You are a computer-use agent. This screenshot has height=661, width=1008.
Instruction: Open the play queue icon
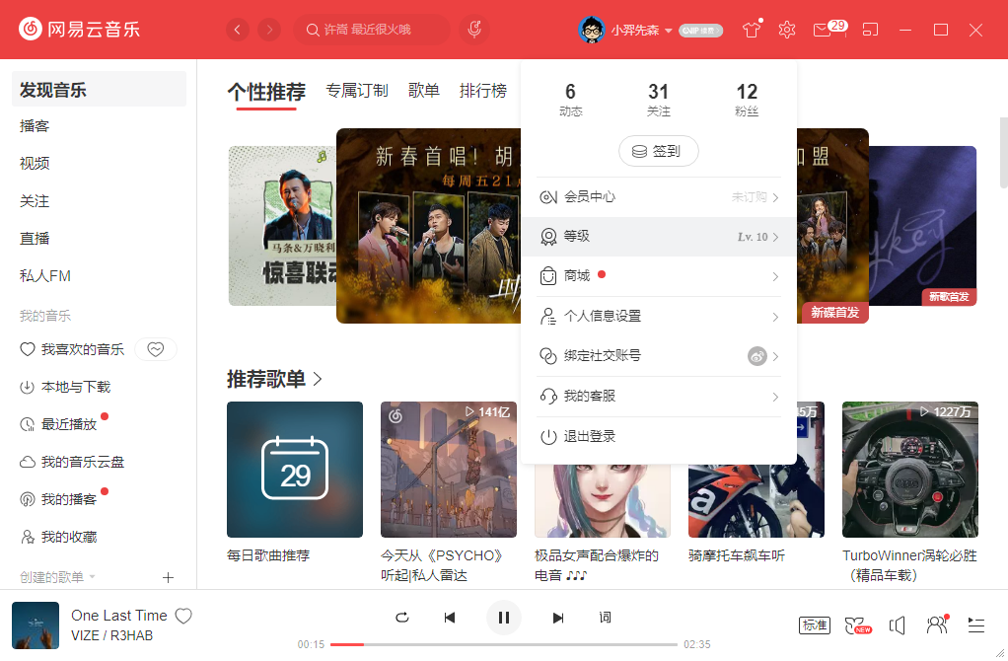tap(975, 624)
